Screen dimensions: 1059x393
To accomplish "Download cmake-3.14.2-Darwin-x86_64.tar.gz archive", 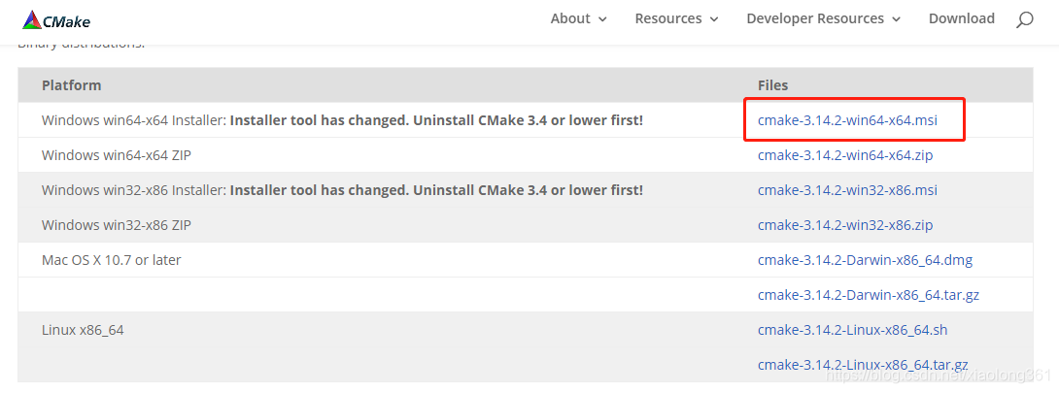I will click(x=869, y=295).
